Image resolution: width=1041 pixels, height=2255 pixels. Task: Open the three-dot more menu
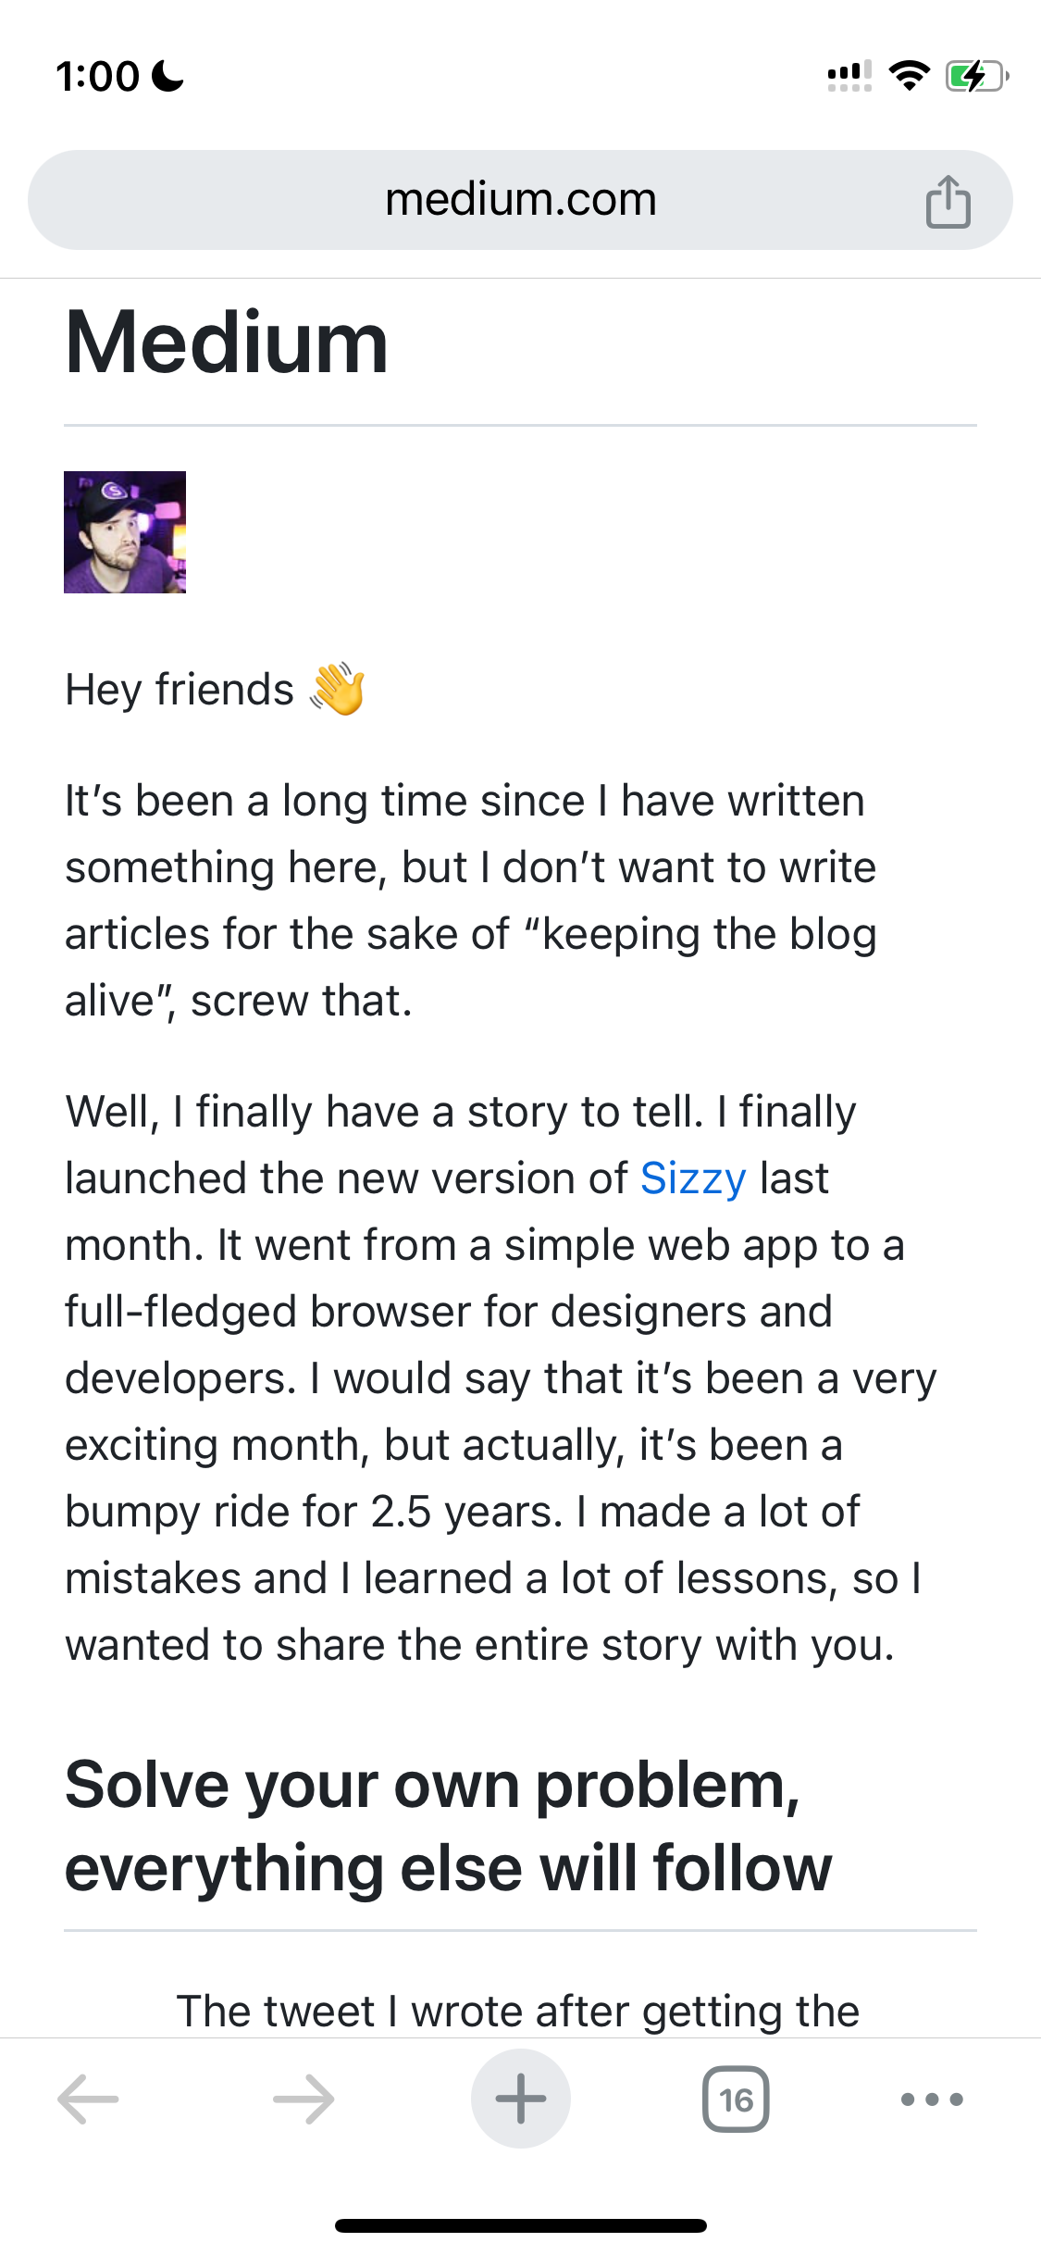click(932, 2099)
